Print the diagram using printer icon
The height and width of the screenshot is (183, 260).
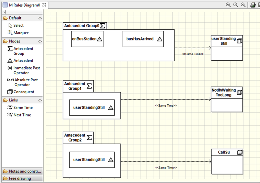click(253, 5)
